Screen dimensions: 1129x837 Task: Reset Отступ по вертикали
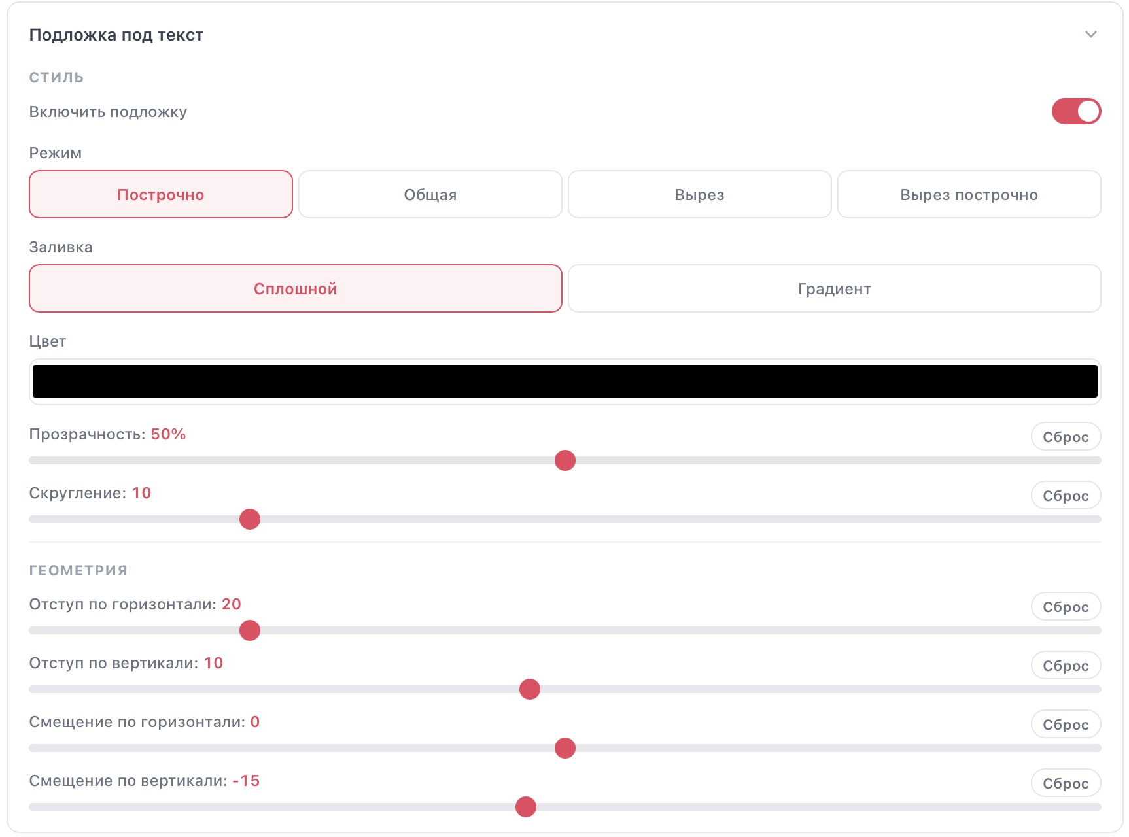(1066, 666)
